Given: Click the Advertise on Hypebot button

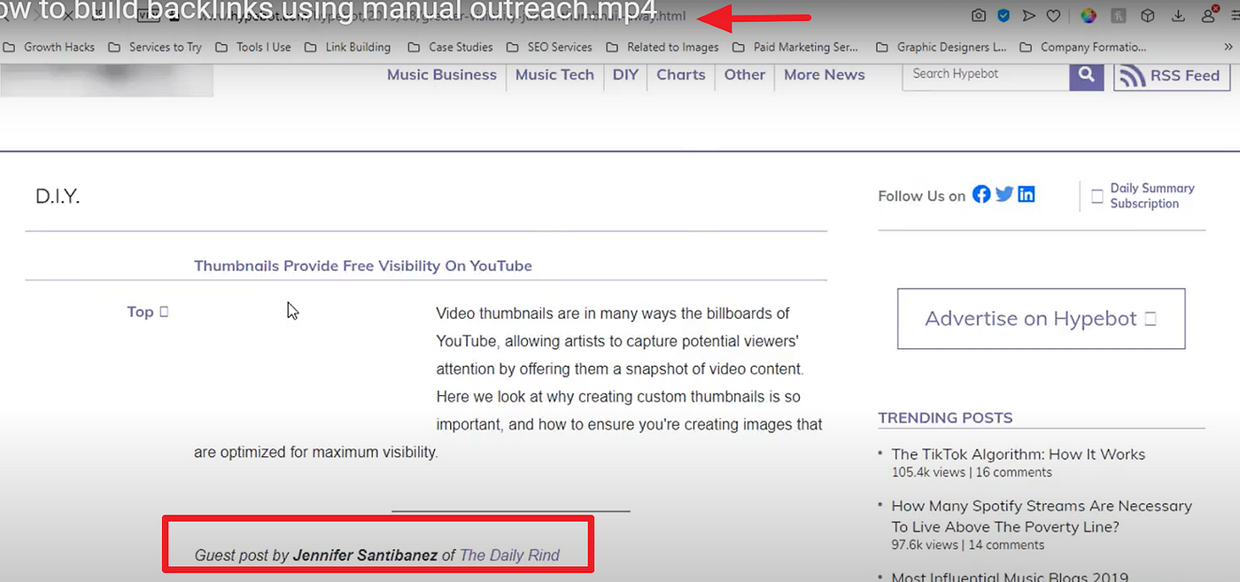Looking at the screenshot, I should coord(1041,318).
